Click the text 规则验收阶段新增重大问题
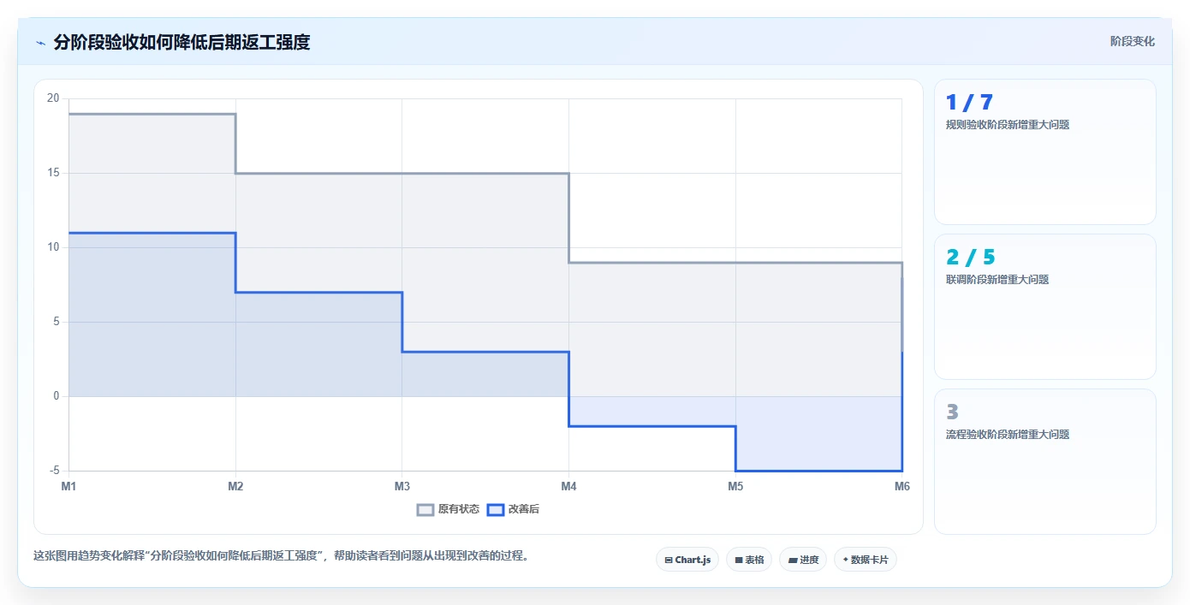Viewport: 1190px width, 605px height. pyautogui.click(x=1008, y=125)
